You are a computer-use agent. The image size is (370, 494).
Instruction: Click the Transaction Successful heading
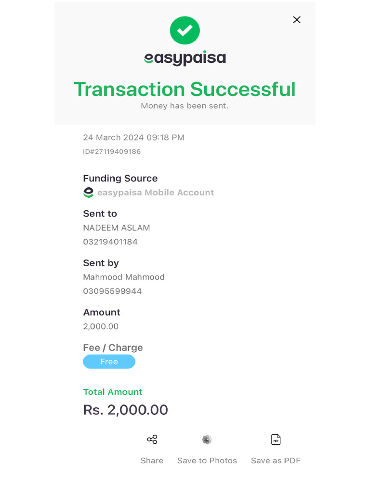(185, 89)
